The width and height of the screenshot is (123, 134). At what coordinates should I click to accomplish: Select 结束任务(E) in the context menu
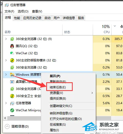point(58,87)
